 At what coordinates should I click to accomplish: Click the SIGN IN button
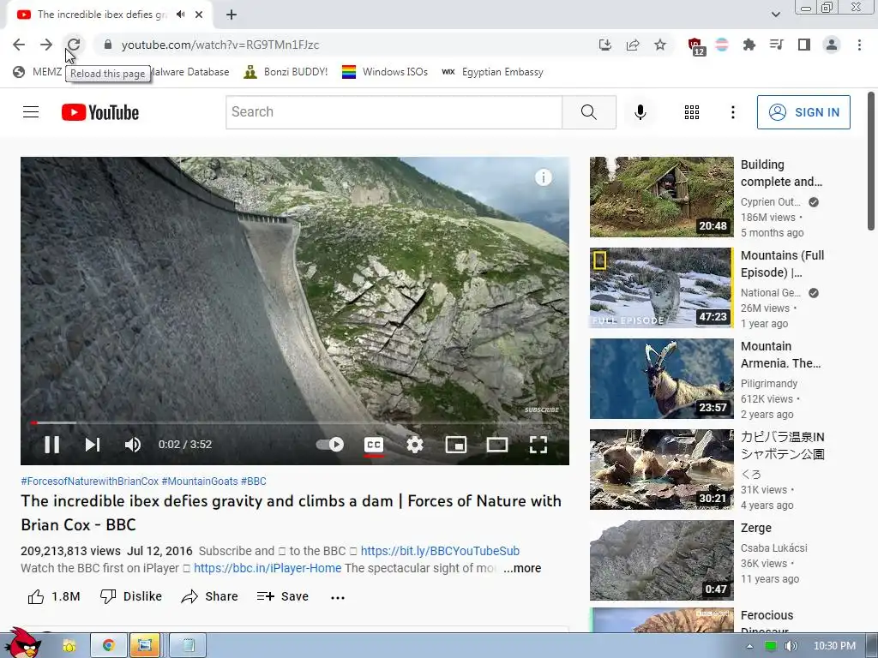(x=803, y=112)
